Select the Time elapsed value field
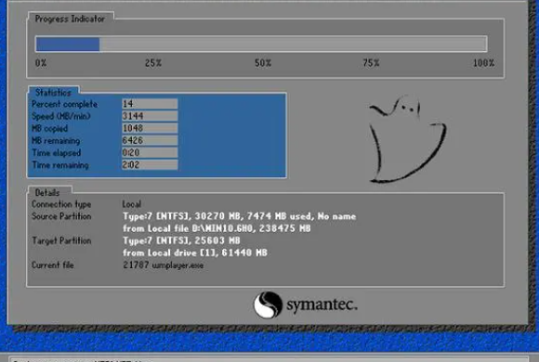Viewport: 539px width, 362px height. click(150, 152)
